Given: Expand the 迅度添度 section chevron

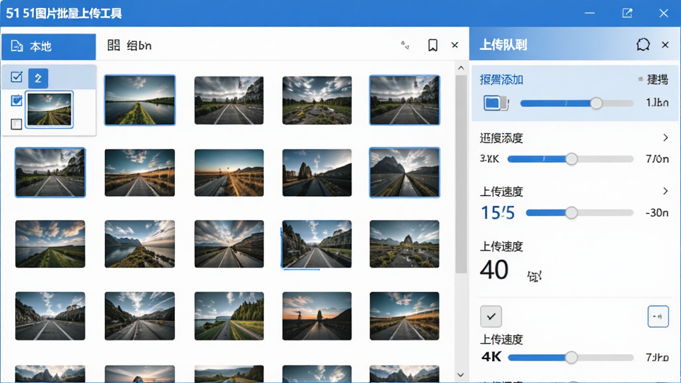Looking at the screenshot, I should pos(665,138).
